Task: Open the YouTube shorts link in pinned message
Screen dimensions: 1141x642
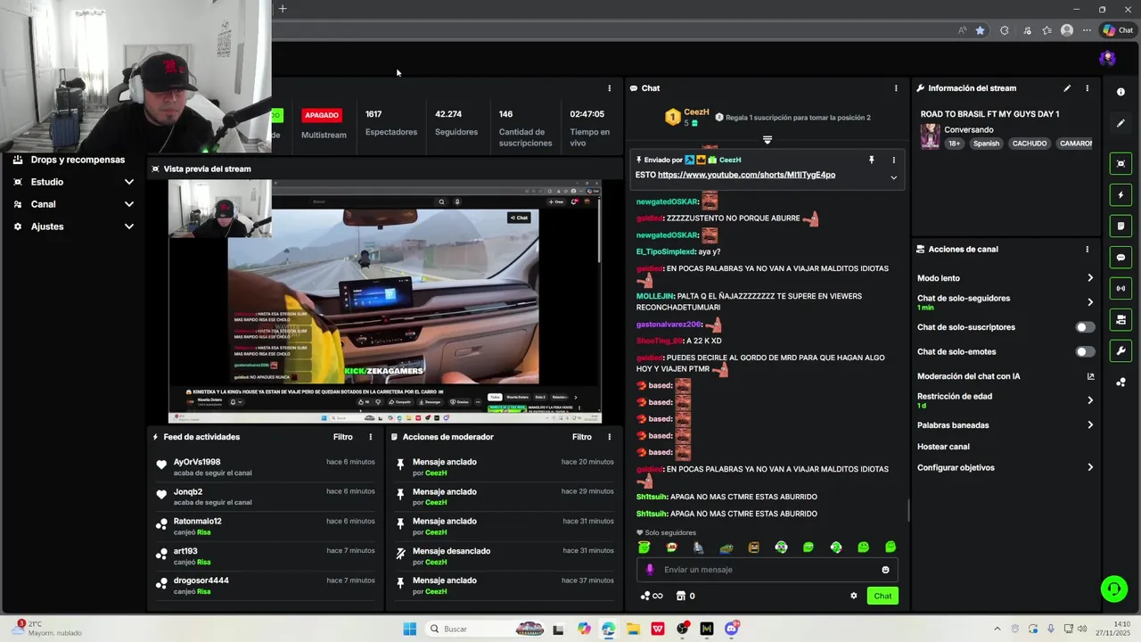Action: [746, 175]
